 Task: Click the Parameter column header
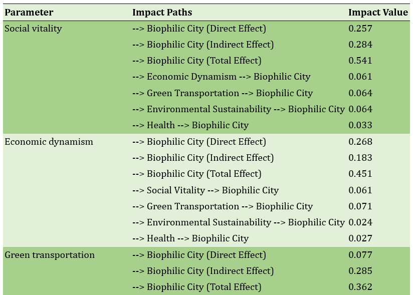click(29, 13)
